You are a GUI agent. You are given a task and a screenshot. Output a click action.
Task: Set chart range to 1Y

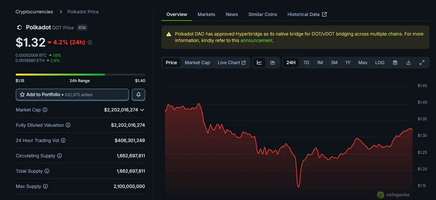point(348,62)
